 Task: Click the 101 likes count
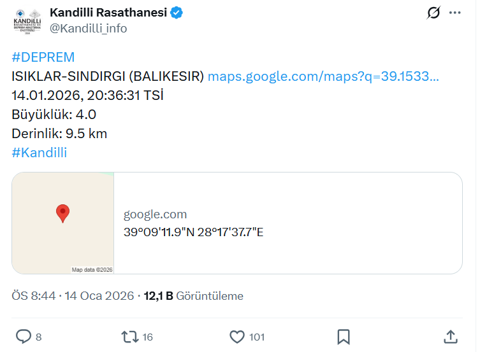click(x=257, y=337)
